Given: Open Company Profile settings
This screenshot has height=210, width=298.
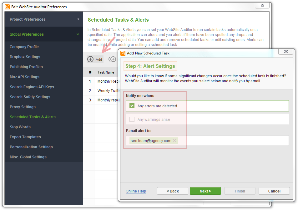Looking at the screenshot, I should coord(24,47).
